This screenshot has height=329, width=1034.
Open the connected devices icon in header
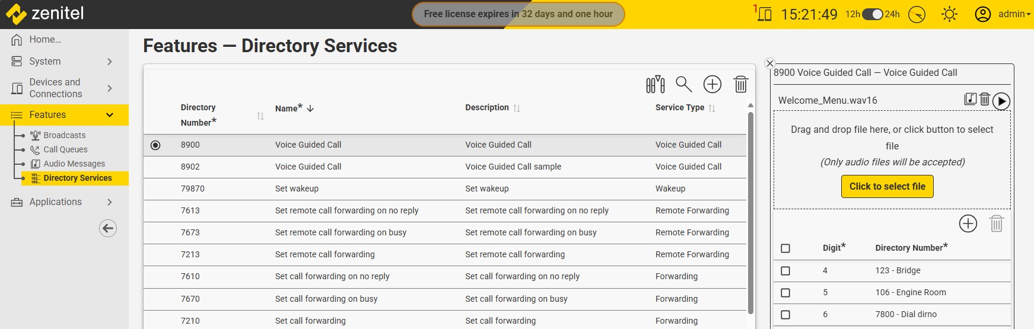[x=763, y=13]
